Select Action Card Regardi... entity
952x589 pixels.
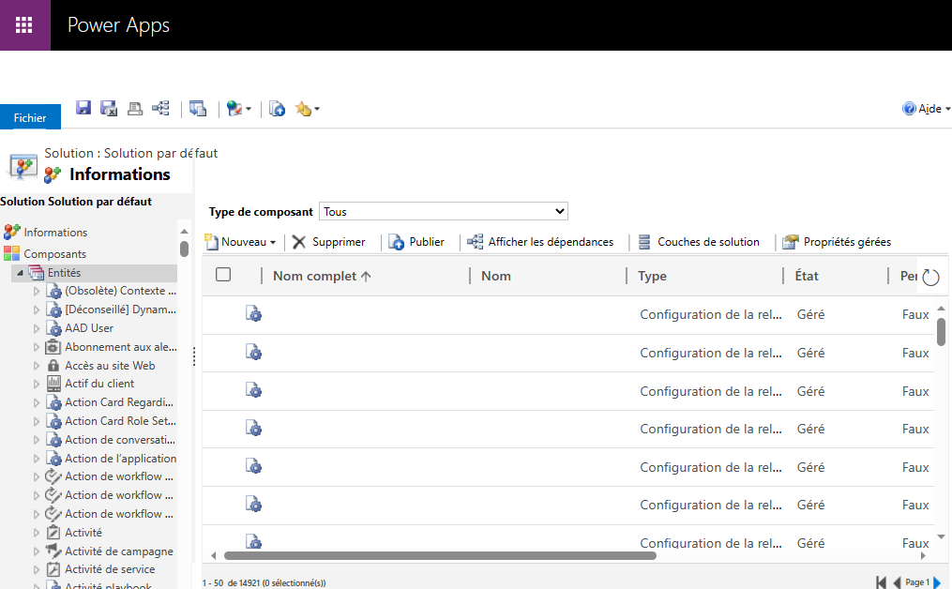(119, 402)
